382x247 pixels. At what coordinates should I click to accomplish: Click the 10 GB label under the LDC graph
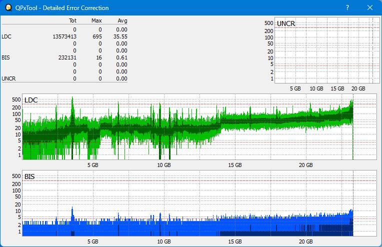tap(164, 164)
